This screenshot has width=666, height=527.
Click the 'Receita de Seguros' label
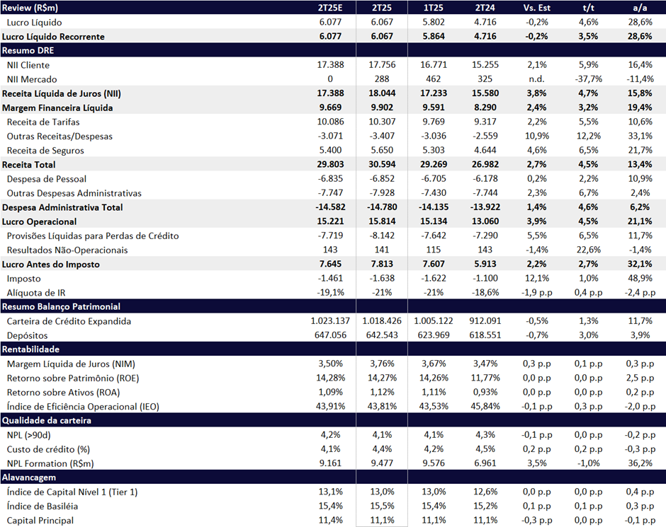click(x=45, y=151)
